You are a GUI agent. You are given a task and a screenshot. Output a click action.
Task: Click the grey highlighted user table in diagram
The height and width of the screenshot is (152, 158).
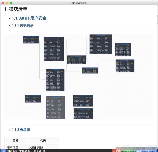click(56, 107)
